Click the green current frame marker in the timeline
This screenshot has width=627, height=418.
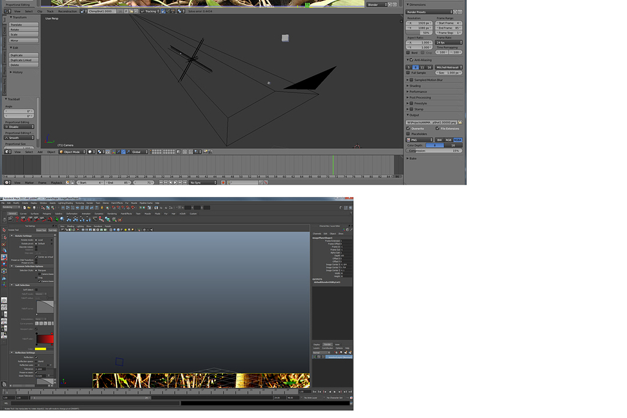tap(333, 165)
